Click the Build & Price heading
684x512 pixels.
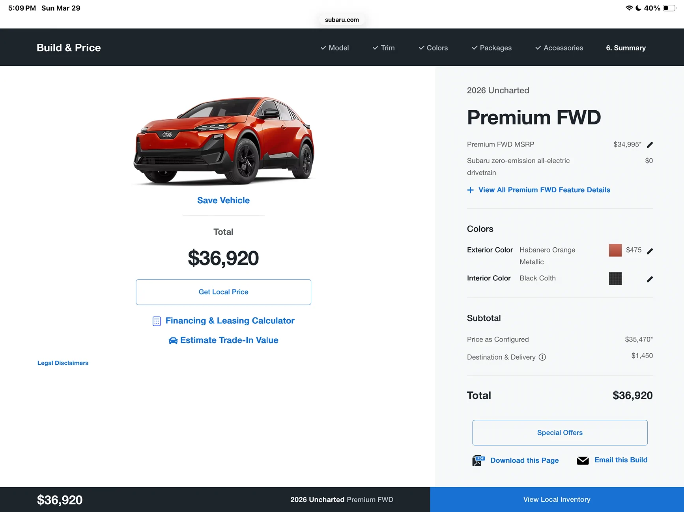click(x=69, y=48)
